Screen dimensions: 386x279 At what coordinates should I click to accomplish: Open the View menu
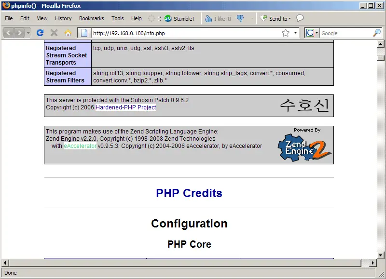click(42, 18)
